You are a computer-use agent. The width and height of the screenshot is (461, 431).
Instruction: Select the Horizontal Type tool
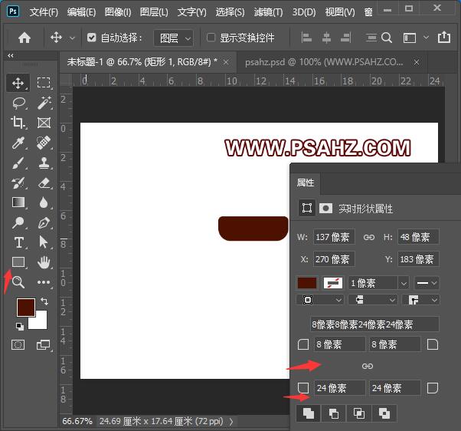(18, 242)
